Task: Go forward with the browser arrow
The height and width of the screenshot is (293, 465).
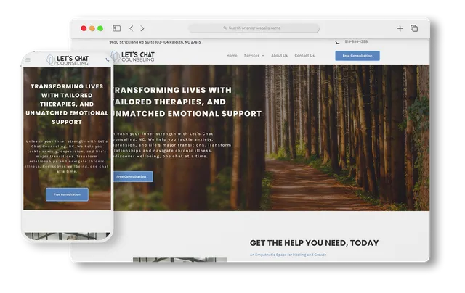Action: click(x=142, y=28)
